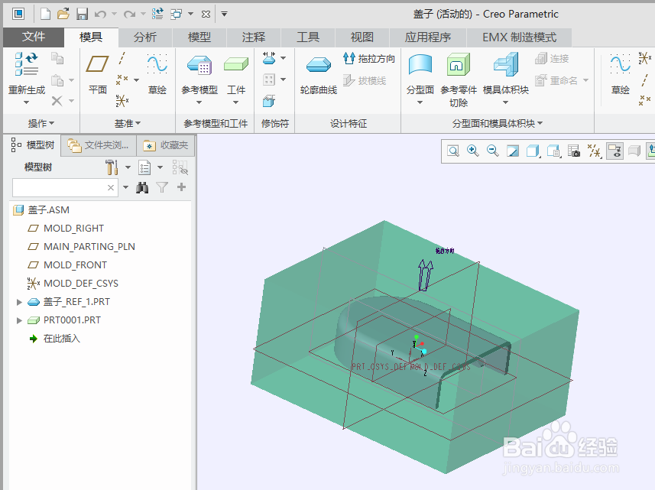Viewport: 655px width, 490px height.
Task: Close window using the X icon in toolbar
Action: pos(206,15)
